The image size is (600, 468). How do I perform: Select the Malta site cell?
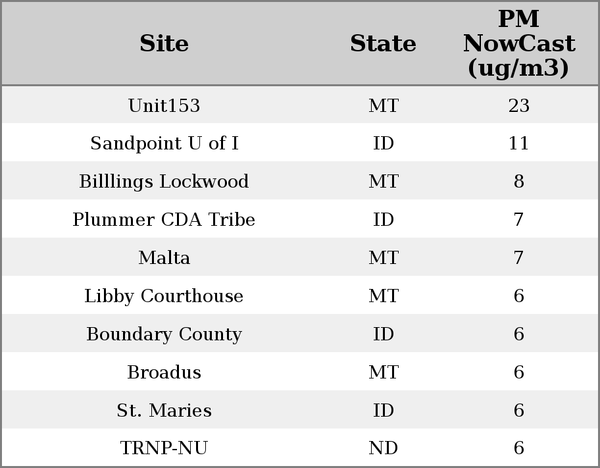tap(164, 258)
